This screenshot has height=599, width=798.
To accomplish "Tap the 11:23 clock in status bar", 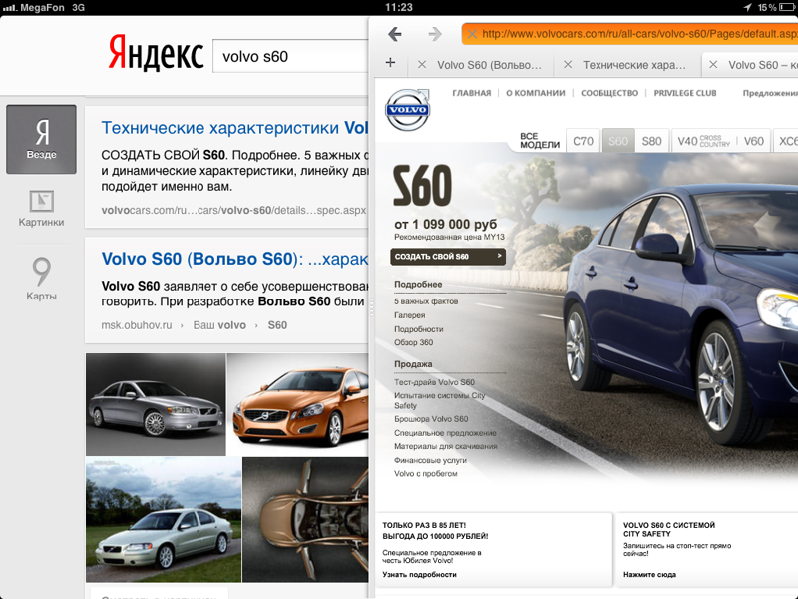I will [398, 7].
